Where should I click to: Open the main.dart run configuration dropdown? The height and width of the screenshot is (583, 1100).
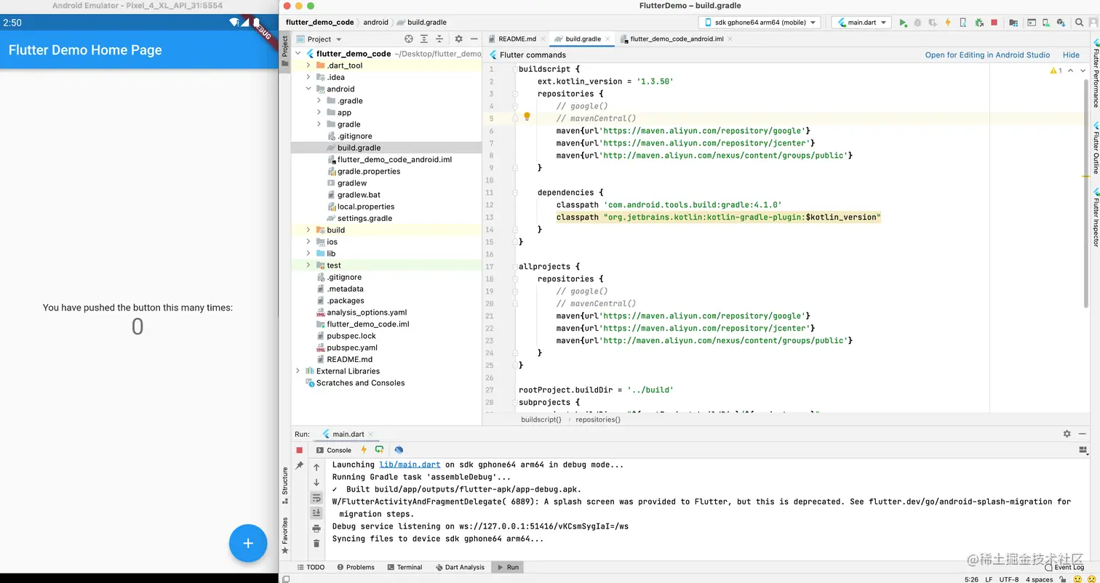tap(861, 23)
